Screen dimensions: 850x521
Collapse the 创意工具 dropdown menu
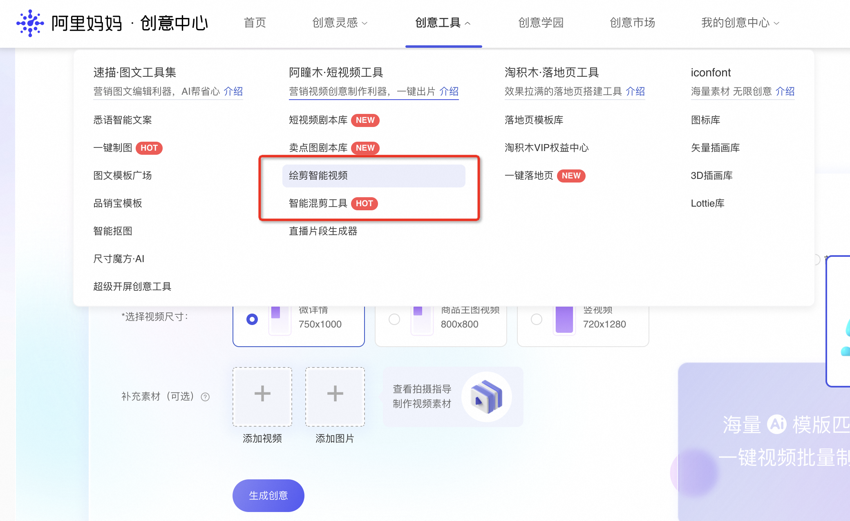click(x=443, y=22)
